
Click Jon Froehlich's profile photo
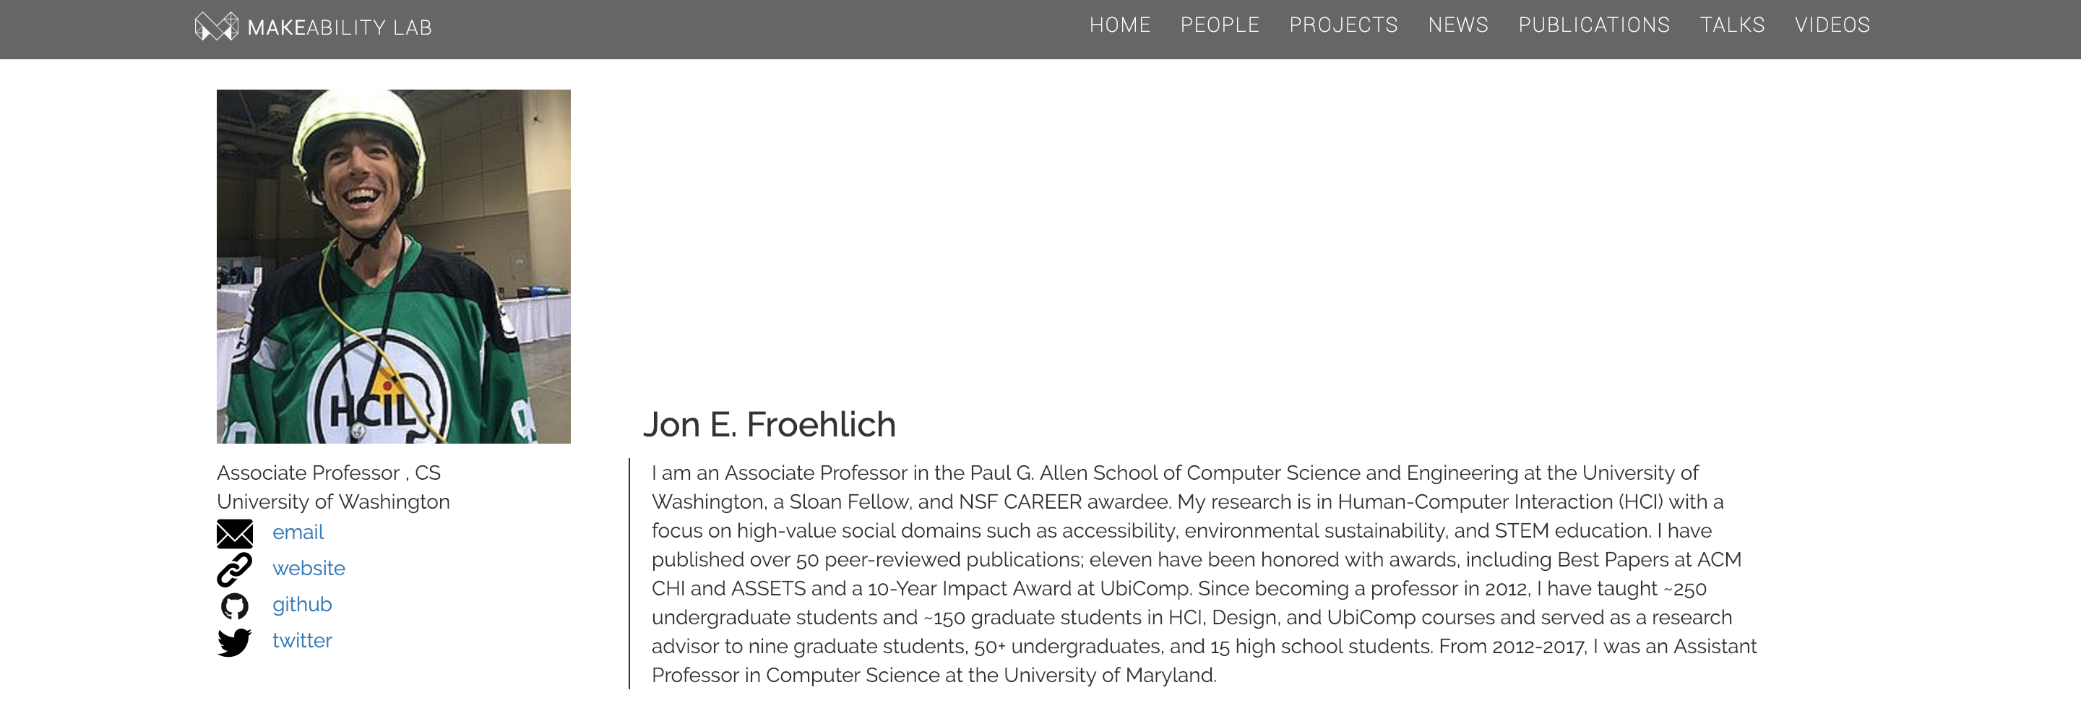point(393,267)
